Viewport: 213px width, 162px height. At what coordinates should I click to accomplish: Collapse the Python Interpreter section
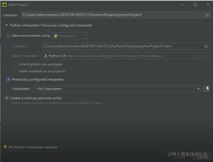tap(6, 25)
